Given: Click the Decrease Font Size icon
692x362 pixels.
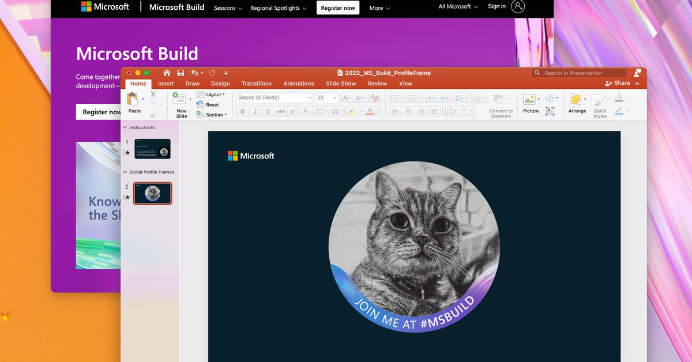Looking at the screenshot, I should pyautogui.click(x=360, y=98).
